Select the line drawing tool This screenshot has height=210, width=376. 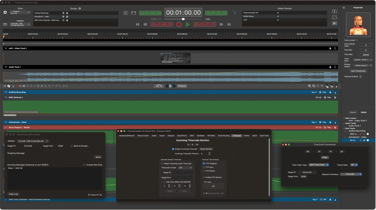tap(34, 86)
